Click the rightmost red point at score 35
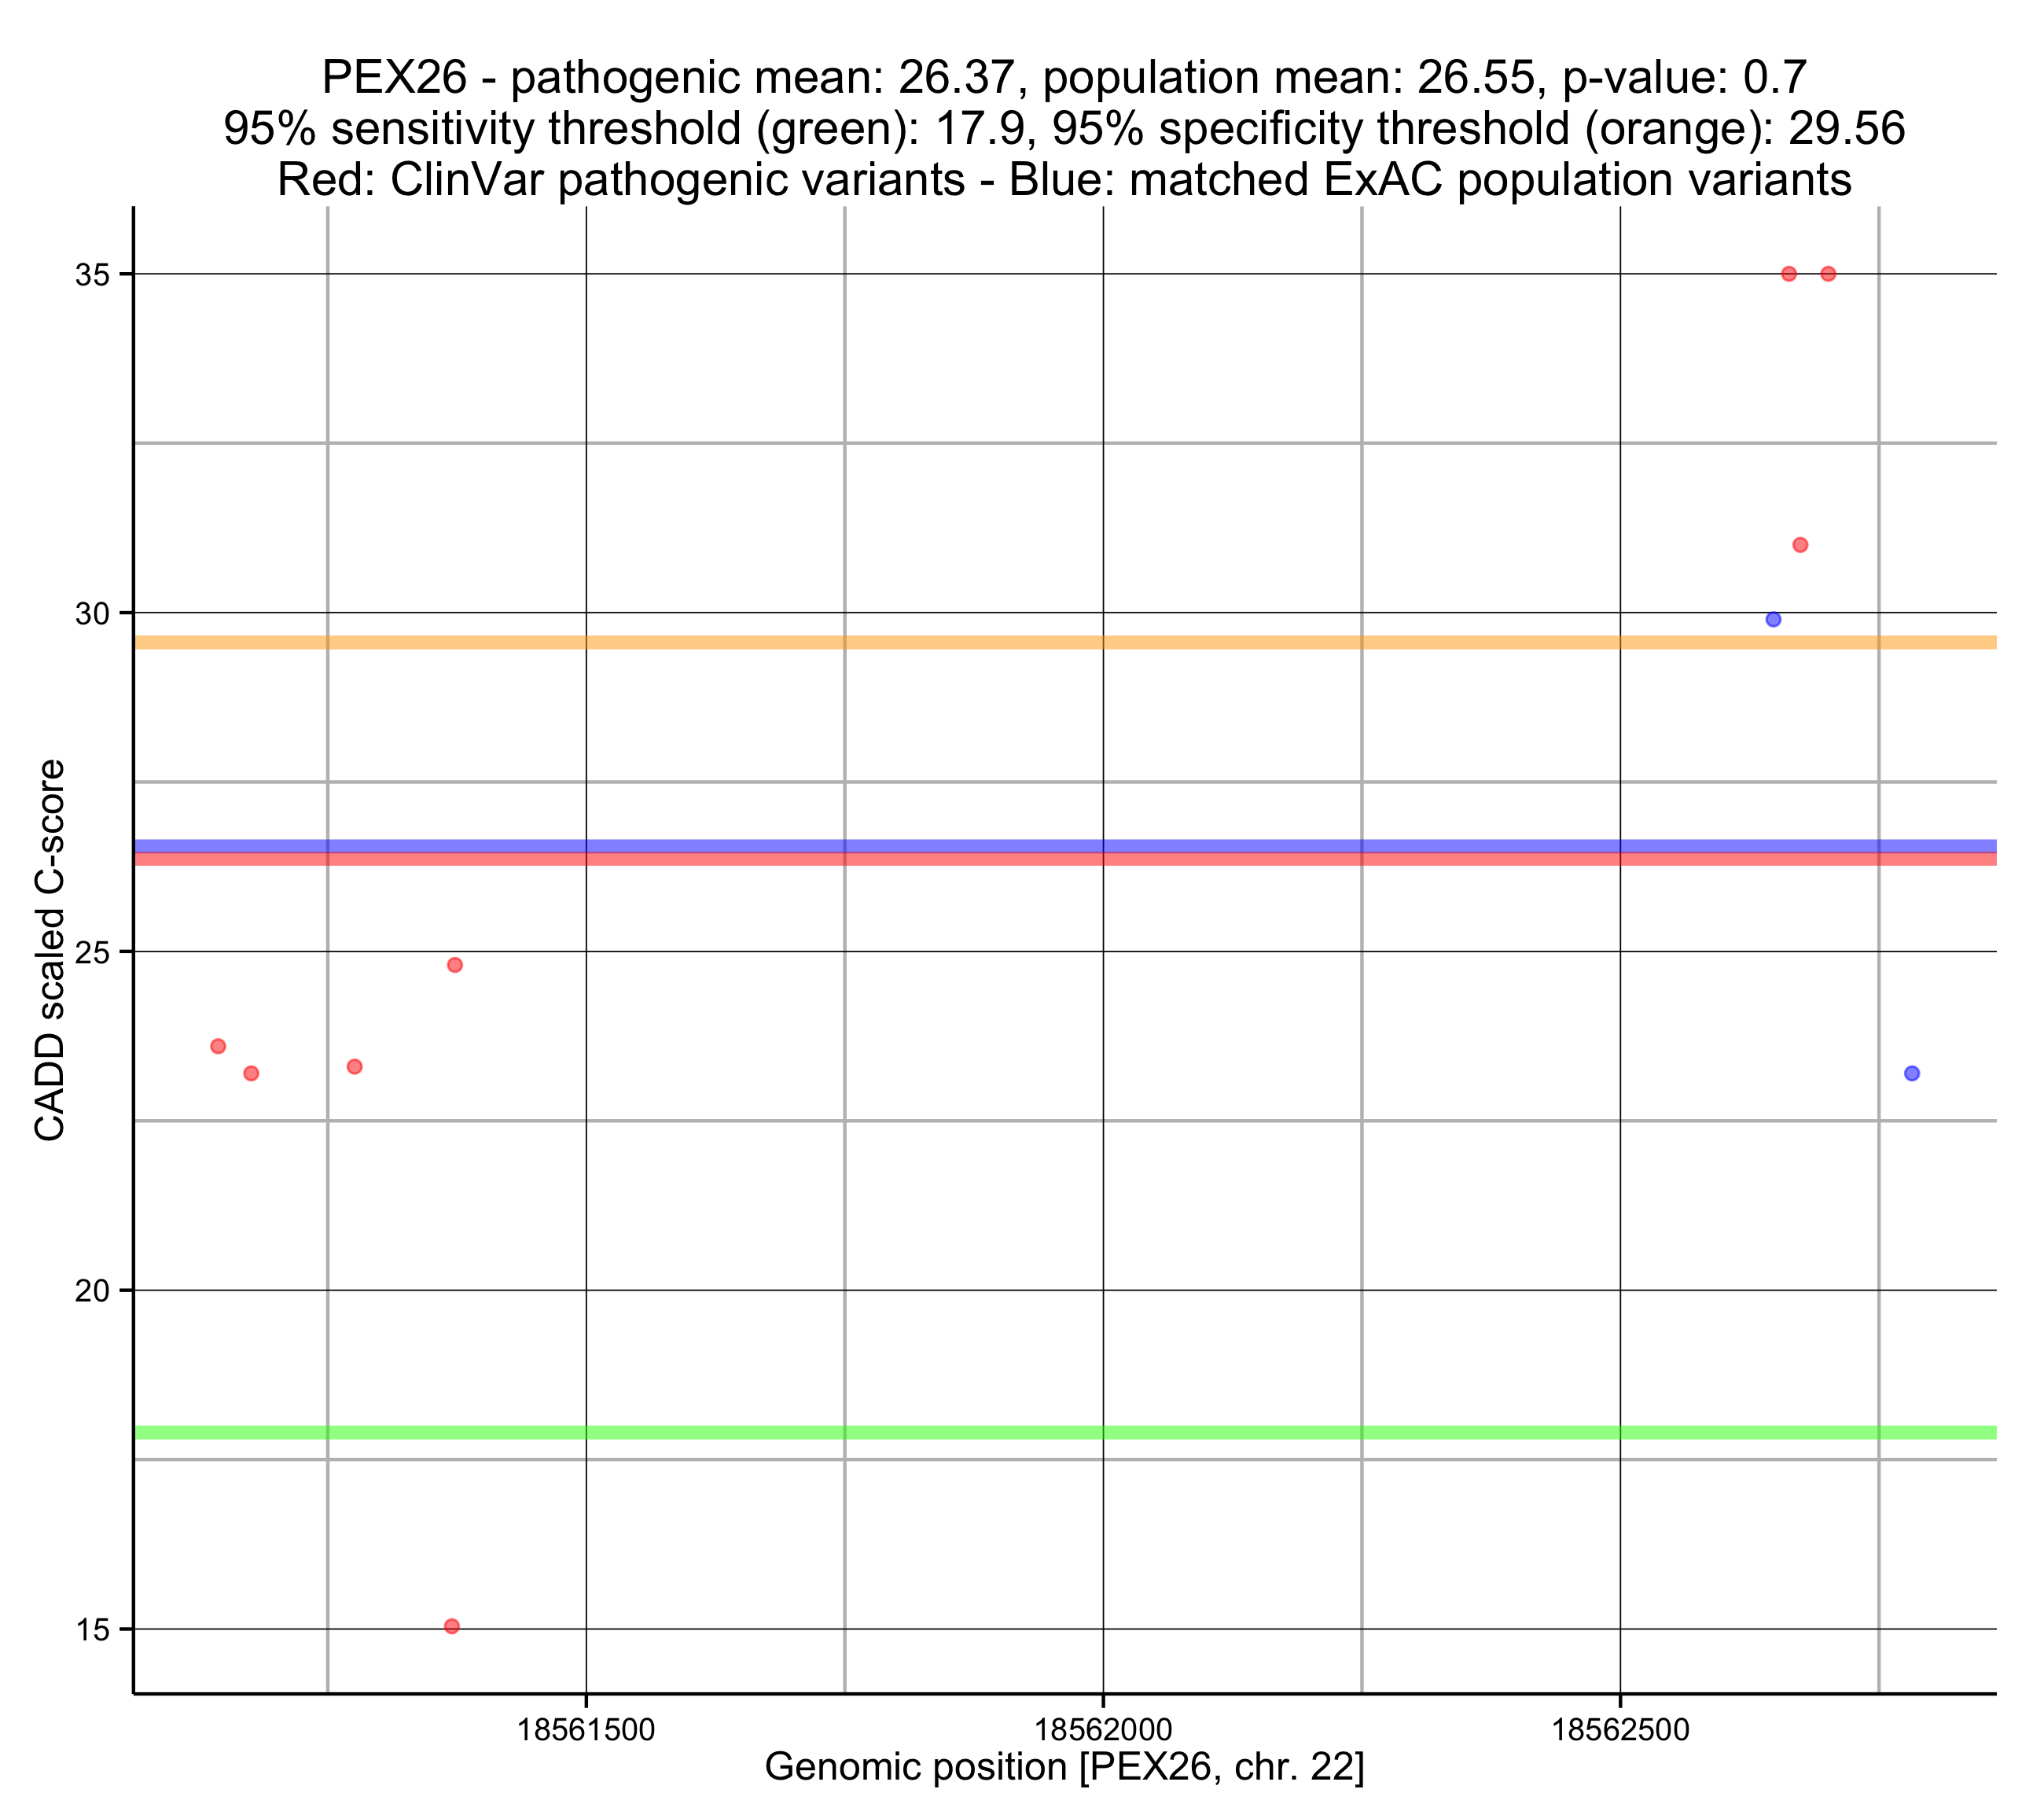The height and width of the screenshot is (1815, 2044). pos(1828,274)
